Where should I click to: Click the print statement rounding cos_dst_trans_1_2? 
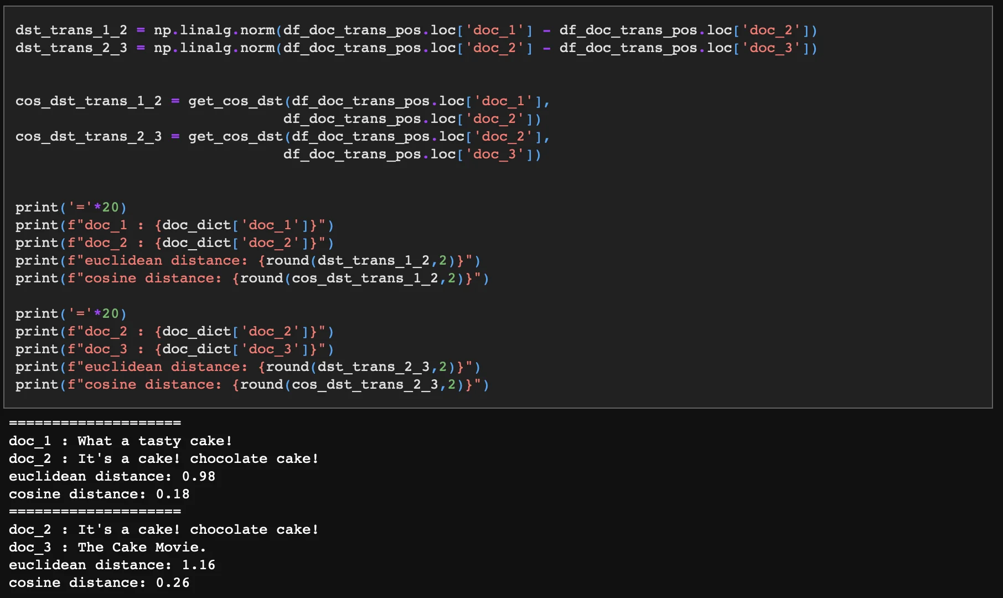coord(252,279)
